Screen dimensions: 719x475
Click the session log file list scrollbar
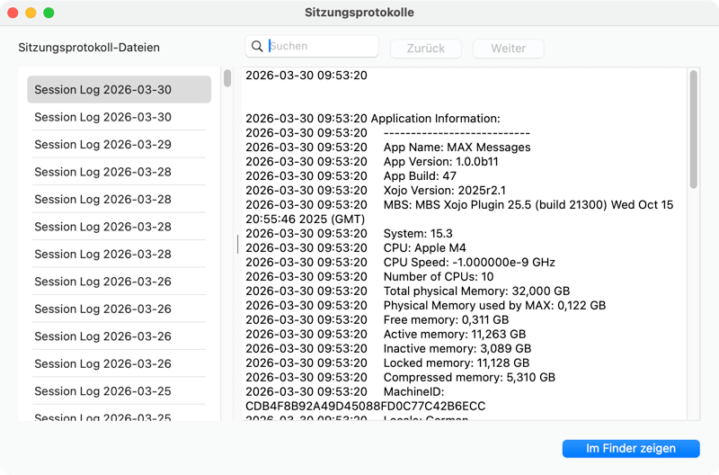[x=227, y=78]
